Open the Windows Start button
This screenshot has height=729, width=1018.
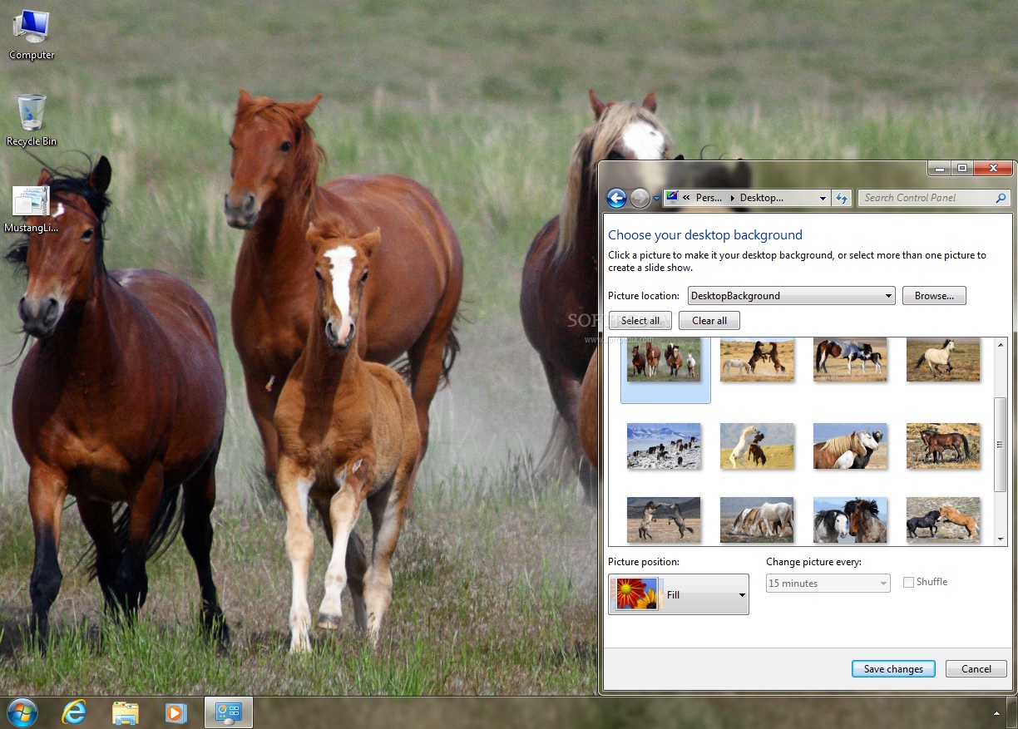tap(22, 712)
